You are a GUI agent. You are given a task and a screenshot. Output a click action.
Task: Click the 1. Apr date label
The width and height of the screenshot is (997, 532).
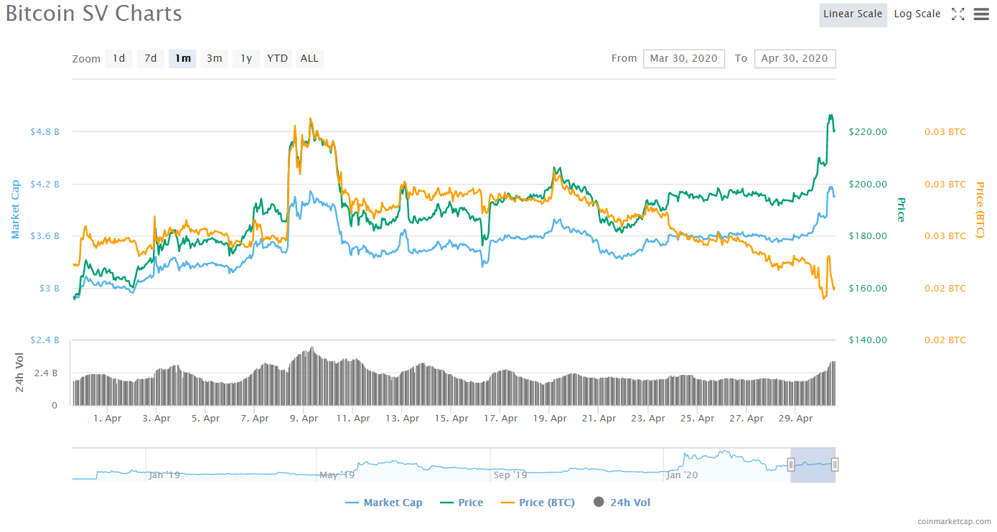(107, 419)
